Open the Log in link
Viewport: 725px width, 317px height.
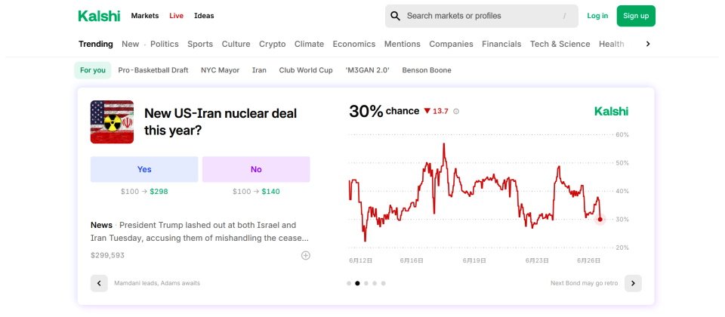[x=597, y=16]
